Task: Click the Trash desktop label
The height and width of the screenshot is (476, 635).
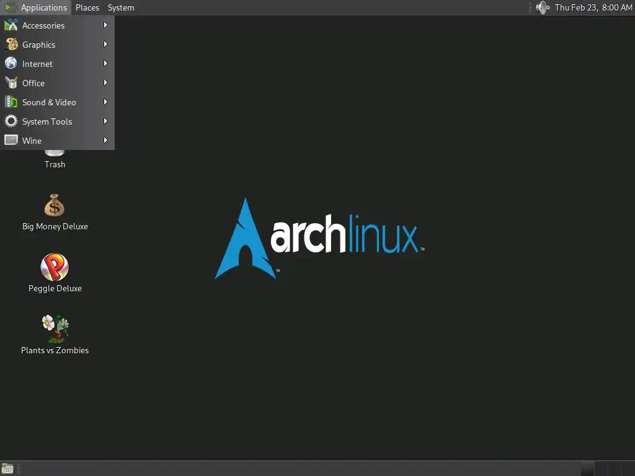Action: pos(55,164)
